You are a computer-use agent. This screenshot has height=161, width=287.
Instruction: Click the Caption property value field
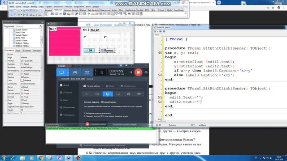coord(30,77)
